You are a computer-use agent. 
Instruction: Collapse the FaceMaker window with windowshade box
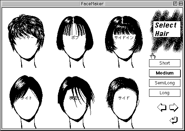point(181,4)
